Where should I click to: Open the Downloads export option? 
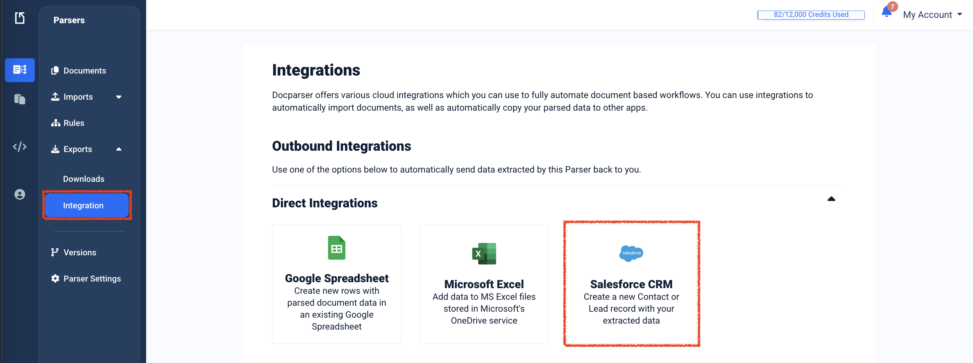point(84,179)
